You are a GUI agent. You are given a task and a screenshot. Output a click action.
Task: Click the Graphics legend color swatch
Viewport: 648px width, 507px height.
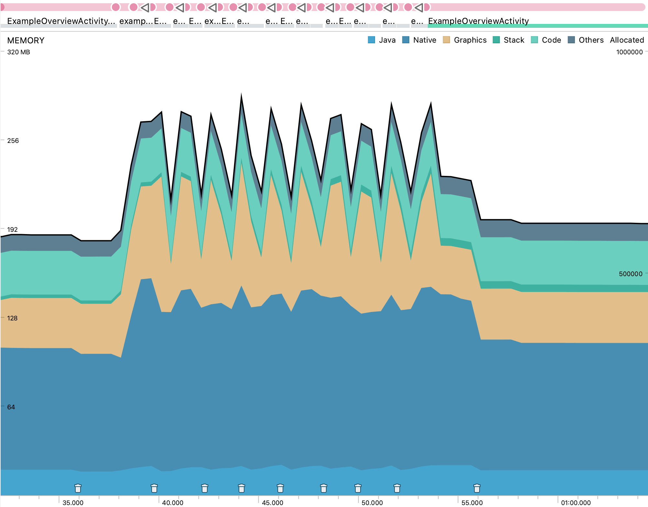[447, 40]
